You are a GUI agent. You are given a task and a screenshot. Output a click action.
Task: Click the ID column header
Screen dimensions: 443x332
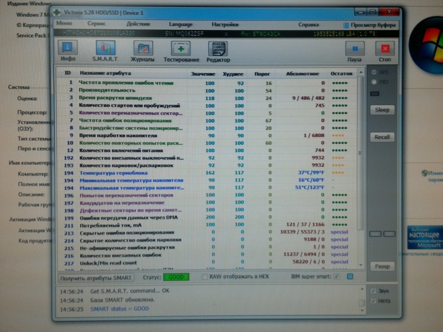[x=68, y=73]
